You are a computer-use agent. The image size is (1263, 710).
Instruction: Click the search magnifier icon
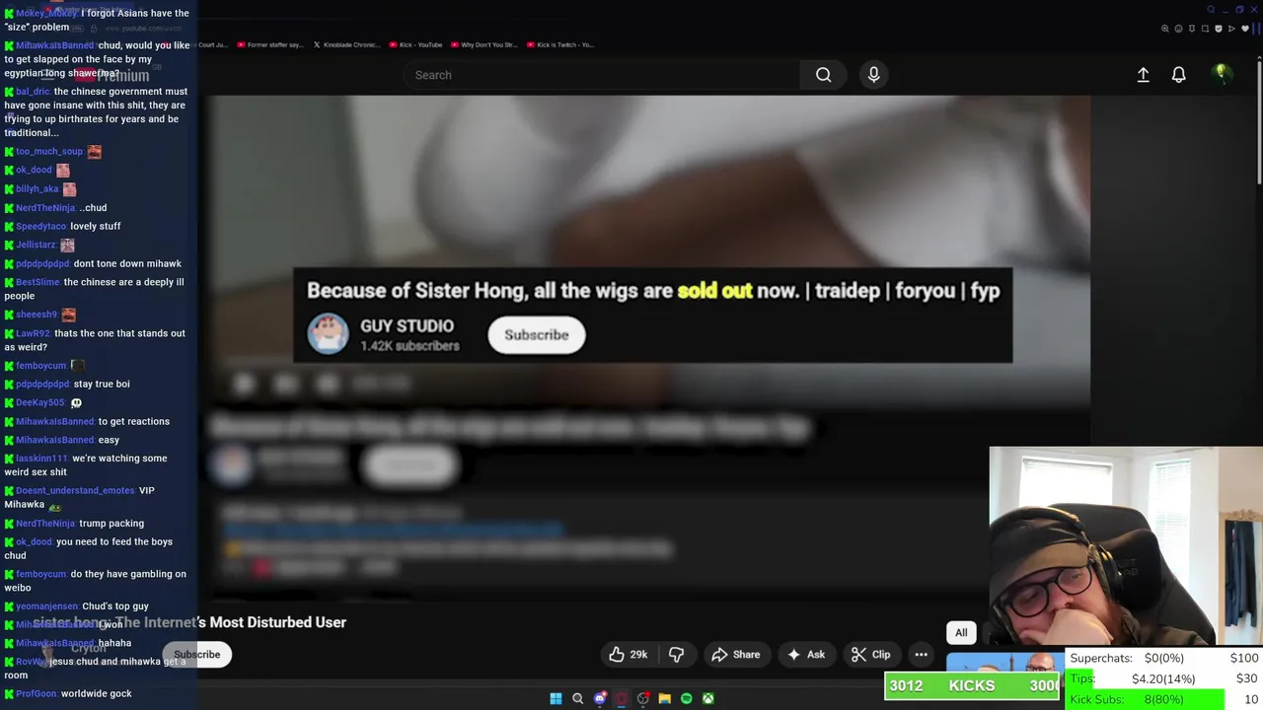coord(823,75)
